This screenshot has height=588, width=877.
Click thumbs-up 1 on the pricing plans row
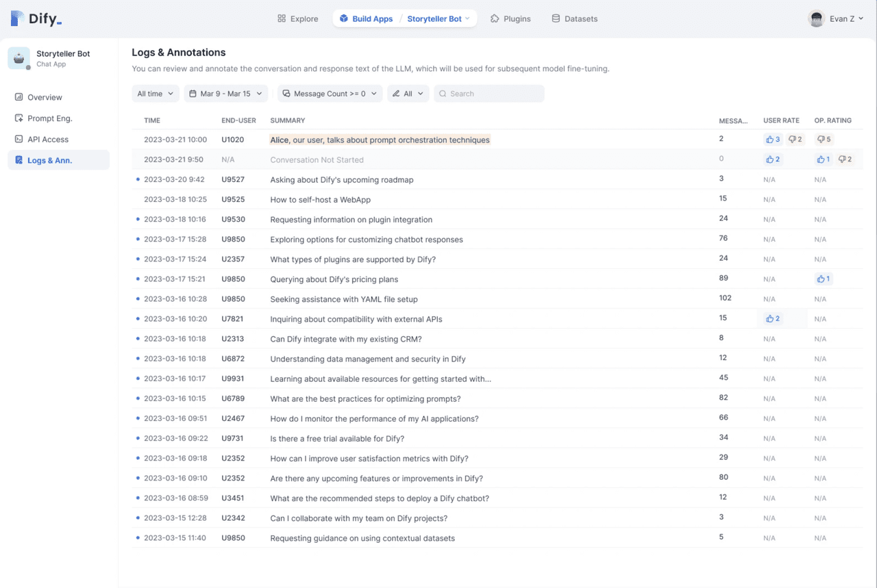(823, 279)
